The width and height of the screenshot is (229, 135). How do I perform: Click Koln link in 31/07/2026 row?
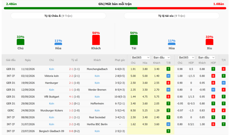(51, 124)
